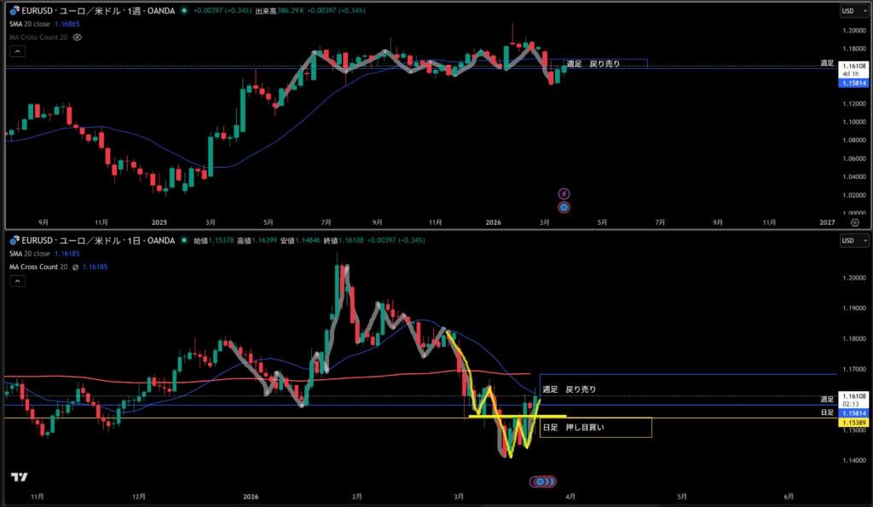Toggle visibility of MA Cross Count on weekly chart
Image resolution: width=873 pixels, height=507 pixels.
pos(78,38)
